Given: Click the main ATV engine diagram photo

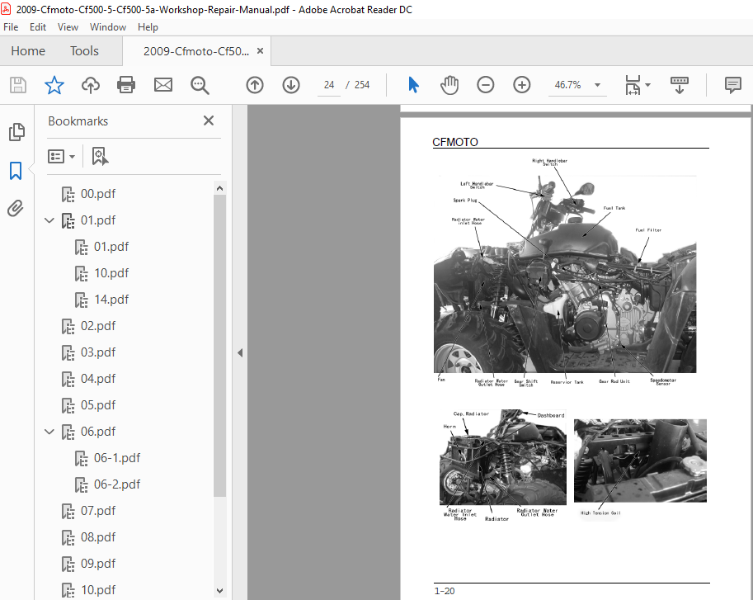Looking at the screenshot, I should pos(565,274).
